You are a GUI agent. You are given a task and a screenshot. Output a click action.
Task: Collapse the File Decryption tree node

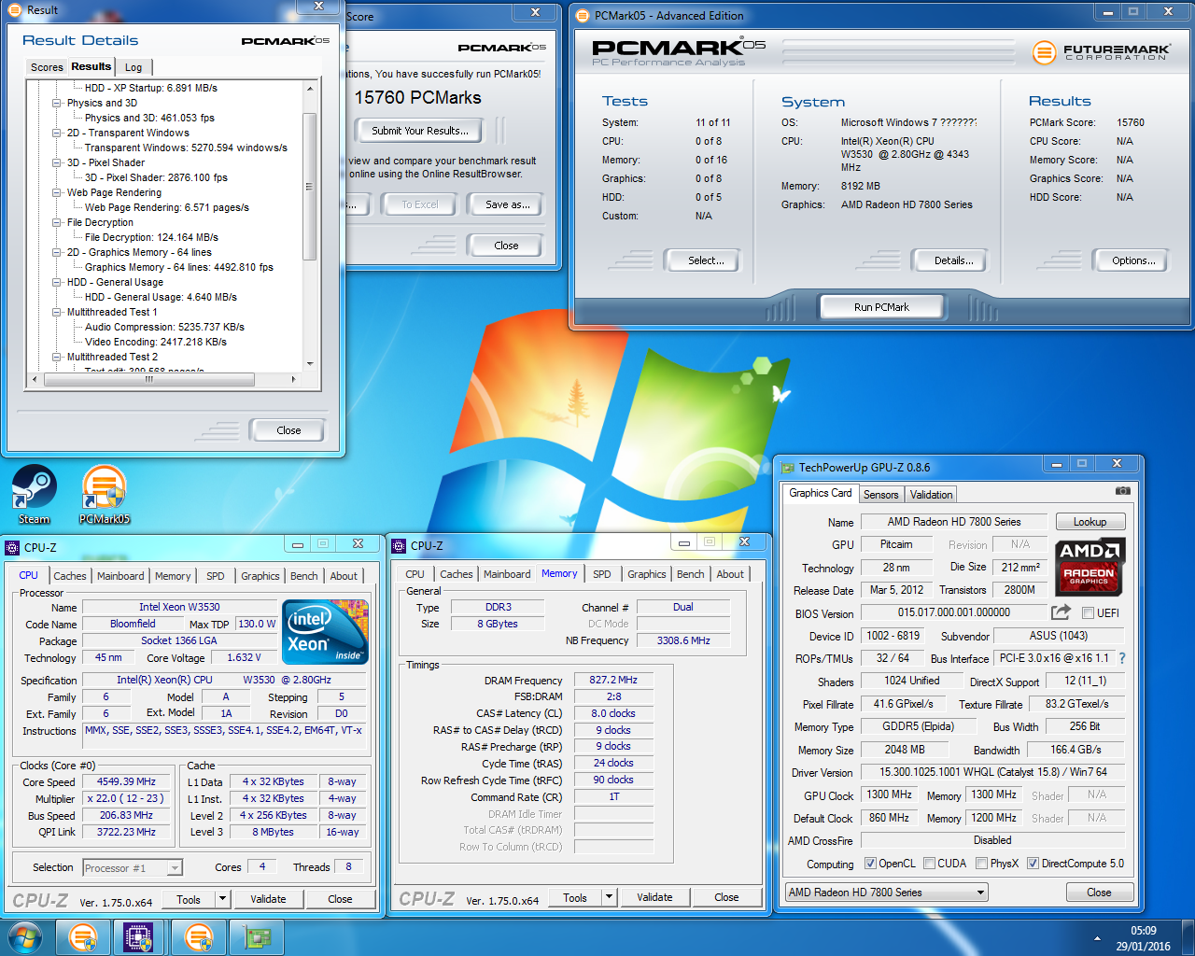(x=57, y=222)
